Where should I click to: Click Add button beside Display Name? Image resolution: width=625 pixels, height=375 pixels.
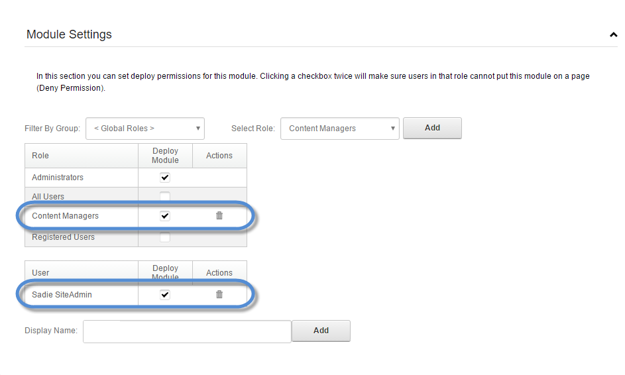click(321, 331)
